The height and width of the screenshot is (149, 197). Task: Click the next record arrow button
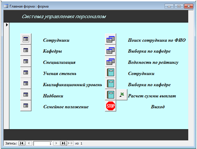tap(56, 143)
